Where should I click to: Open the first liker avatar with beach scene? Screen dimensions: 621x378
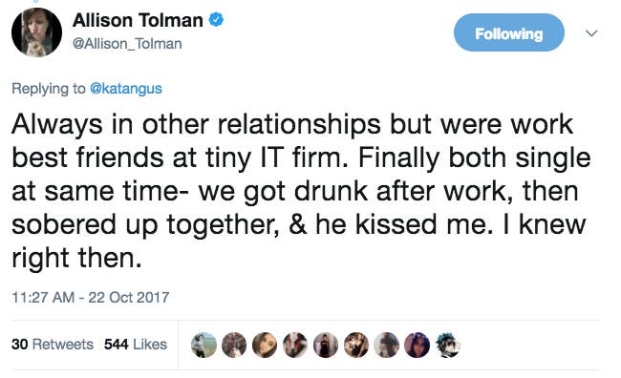click(203, 345)
